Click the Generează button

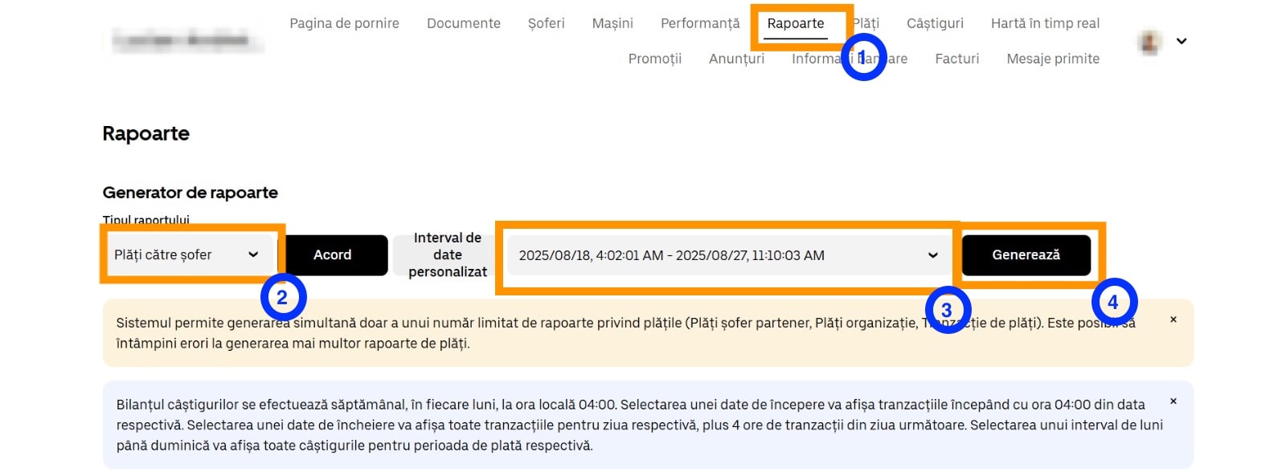point(1026,254)
